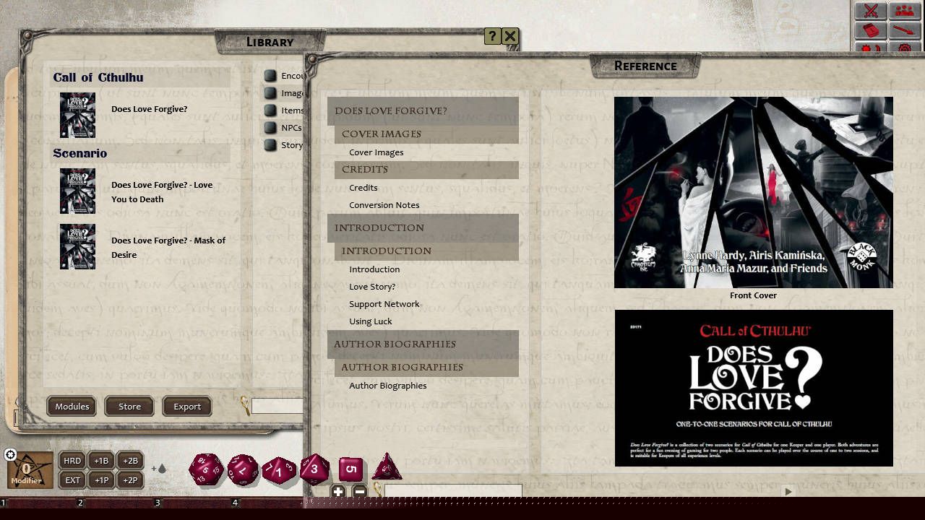This screenshot has width=925, height=520.
Task: Click the plus zoom button in Reference
Action: pos(338,492)
